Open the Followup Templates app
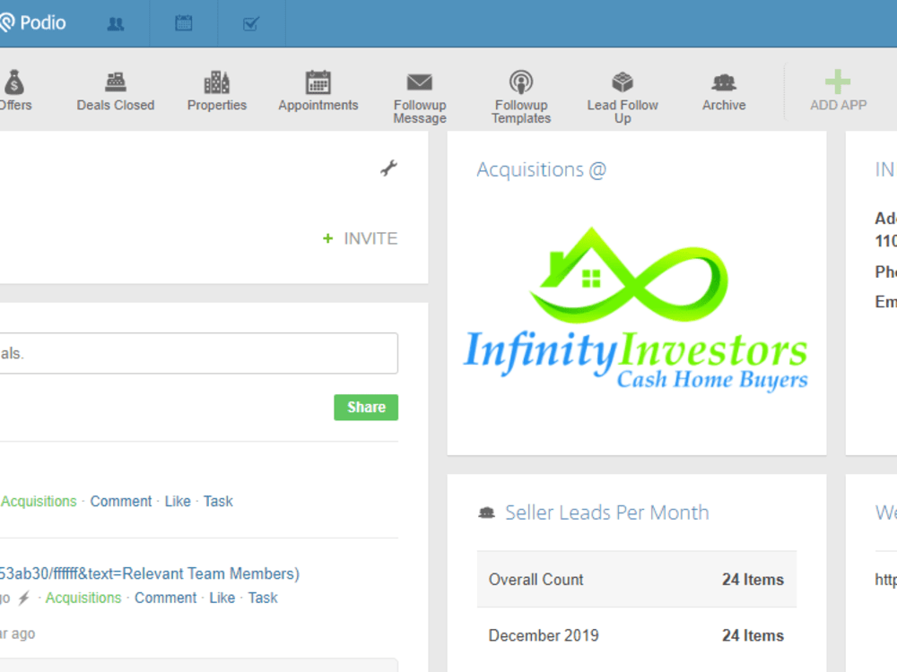This screenshot has width=897, height=672. pos(521,97)
